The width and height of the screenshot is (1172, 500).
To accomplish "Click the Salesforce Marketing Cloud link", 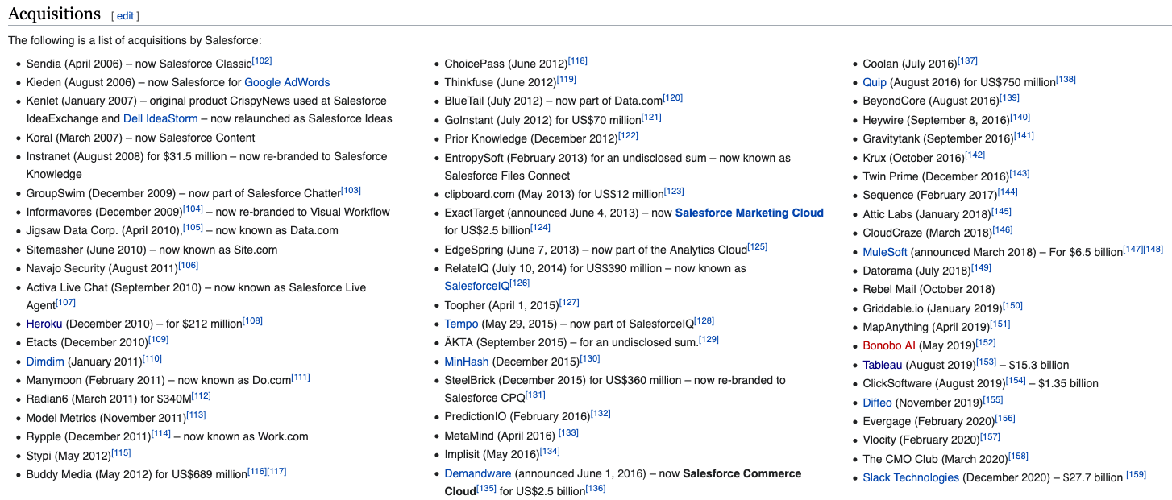I will [750, 213].
